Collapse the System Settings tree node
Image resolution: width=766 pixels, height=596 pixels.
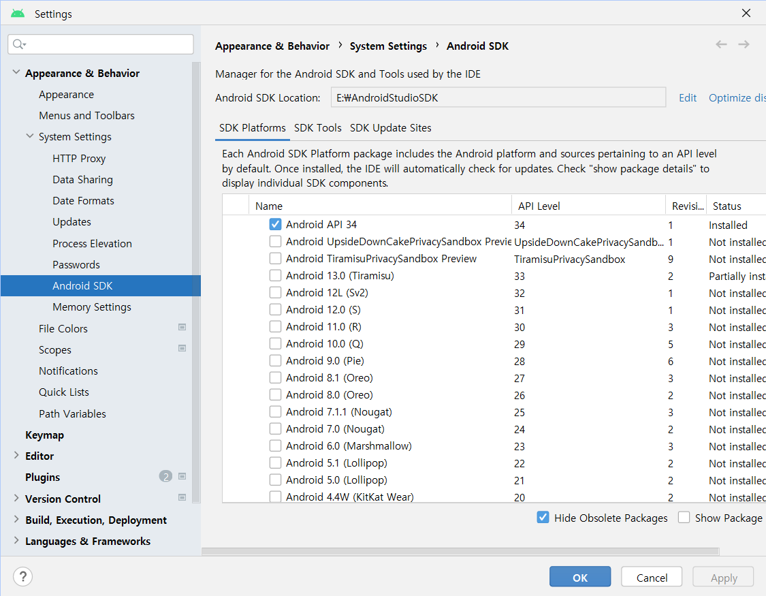[x=30, y=136]
